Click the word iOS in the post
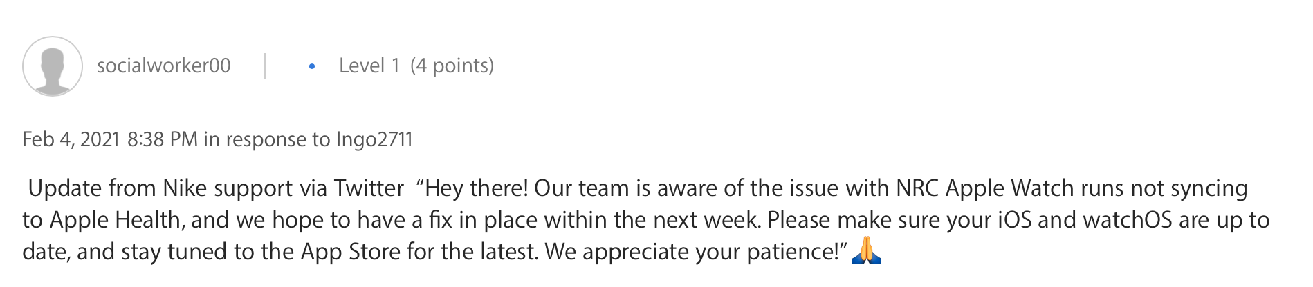This screenshot has width=1313, height=287. [1013, 220]
